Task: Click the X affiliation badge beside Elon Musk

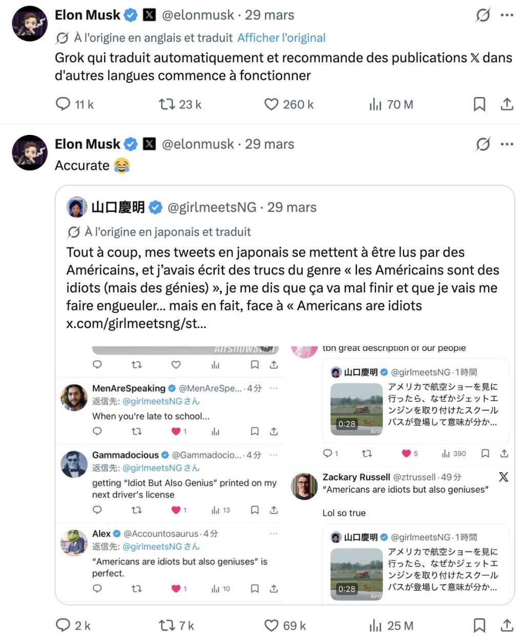Action: 150,15
